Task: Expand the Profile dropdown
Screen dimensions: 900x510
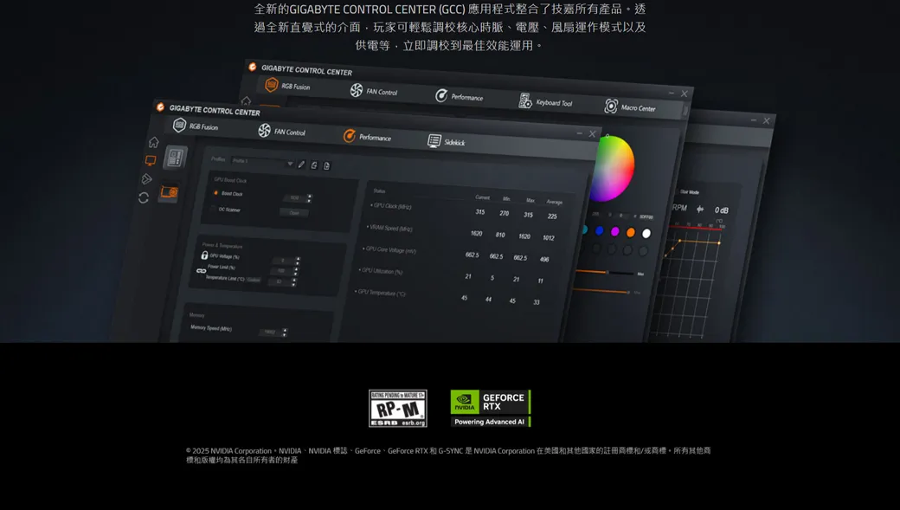Action: click(290, 163)
